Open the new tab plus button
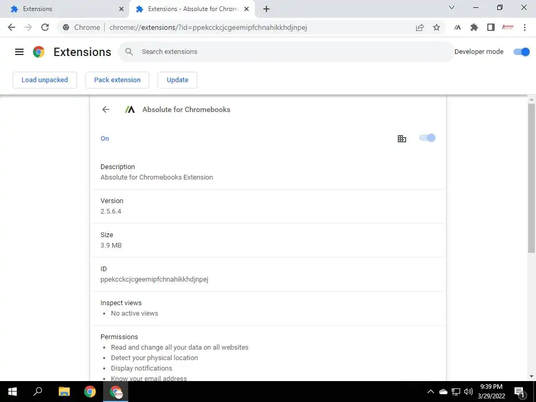The image size is (536, 402). point(266,9)
